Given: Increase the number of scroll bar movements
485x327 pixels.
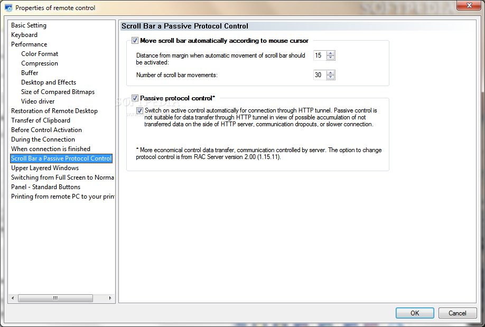Looking at the screenshot, I should tap(331, 73).
